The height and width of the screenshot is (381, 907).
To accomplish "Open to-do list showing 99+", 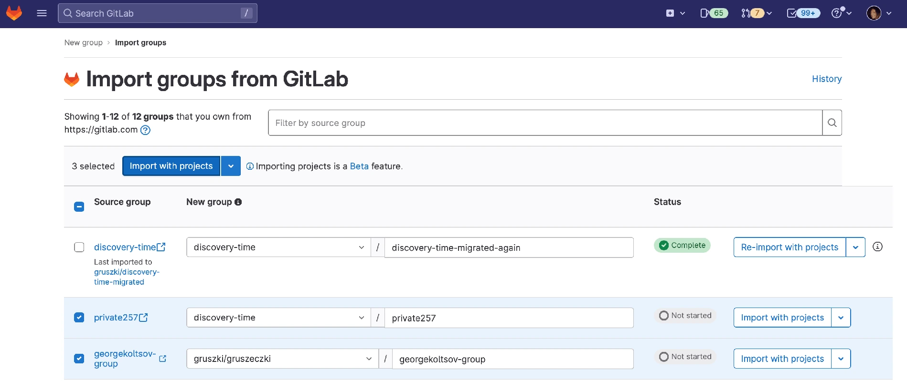I will pos(803,13).
